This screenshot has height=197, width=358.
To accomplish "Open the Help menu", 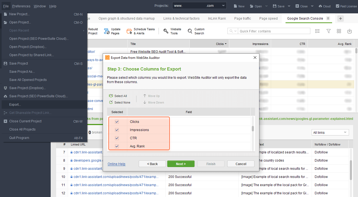I will (53, 6).
